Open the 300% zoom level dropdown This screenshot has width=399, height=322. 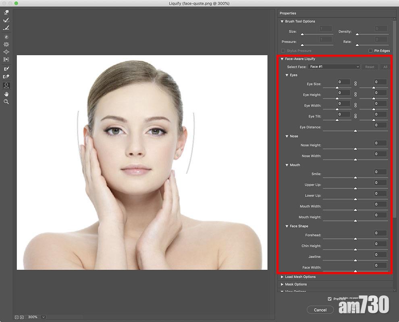[x=44, y=317]
